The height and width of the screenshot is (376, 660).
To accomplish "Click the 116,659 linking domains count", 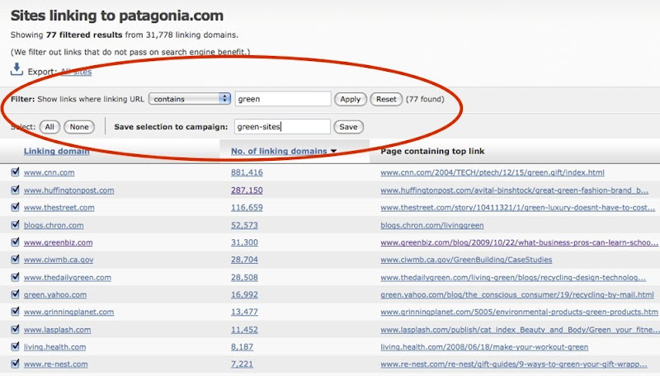I will coord(247,208).
